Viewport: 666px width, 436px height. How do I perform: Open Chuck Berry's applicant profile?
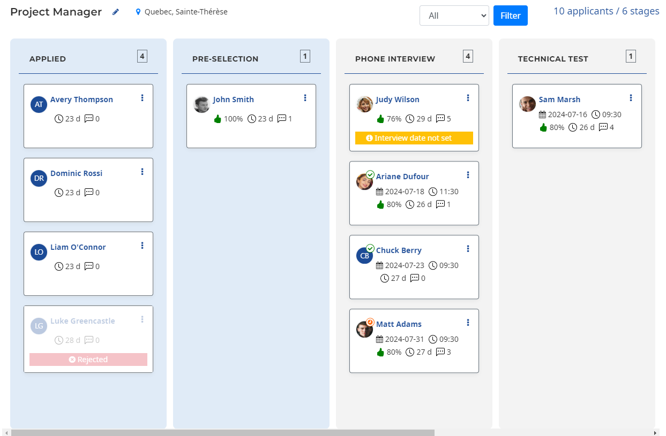pyautogui.click(x=399, y=250)
